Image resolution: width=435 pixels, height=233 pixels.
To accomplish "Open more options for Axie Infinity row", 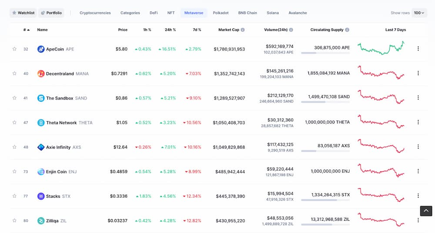I will [x=418, y=146].
